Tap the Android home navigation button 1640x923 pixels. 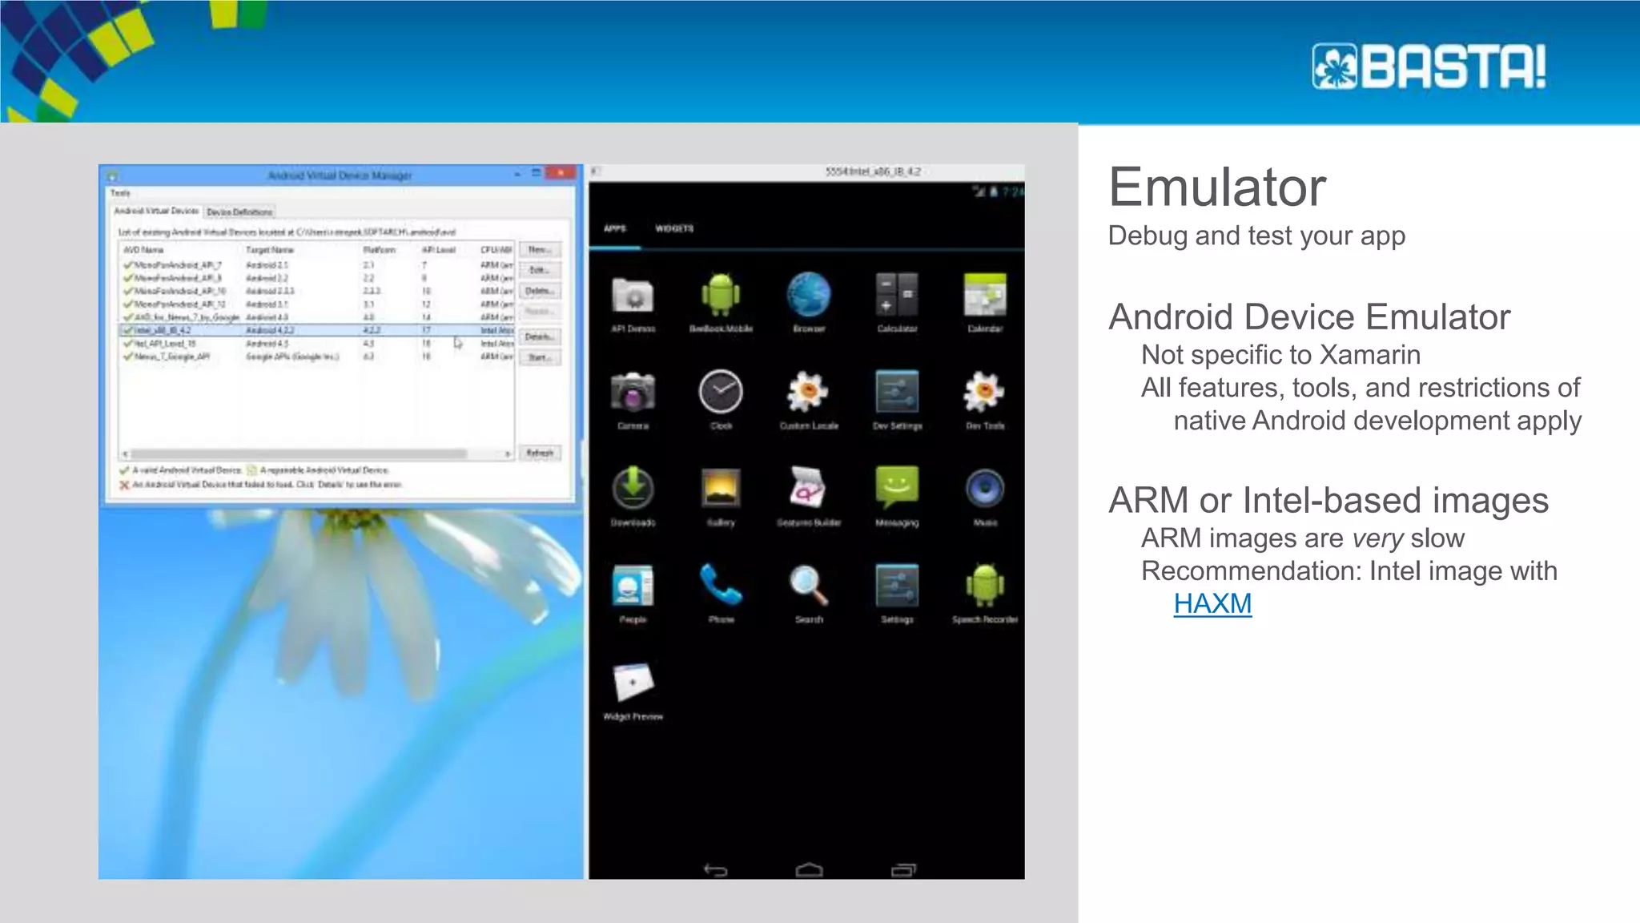[809, 869]
